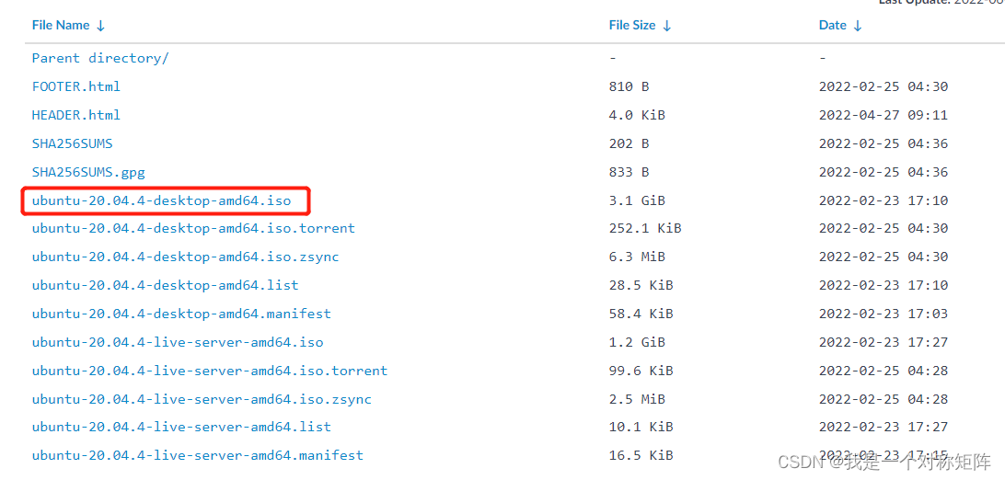Open the FOOTER.html file
Viewport: 1005px width, 480px height.
click(76, 86)
